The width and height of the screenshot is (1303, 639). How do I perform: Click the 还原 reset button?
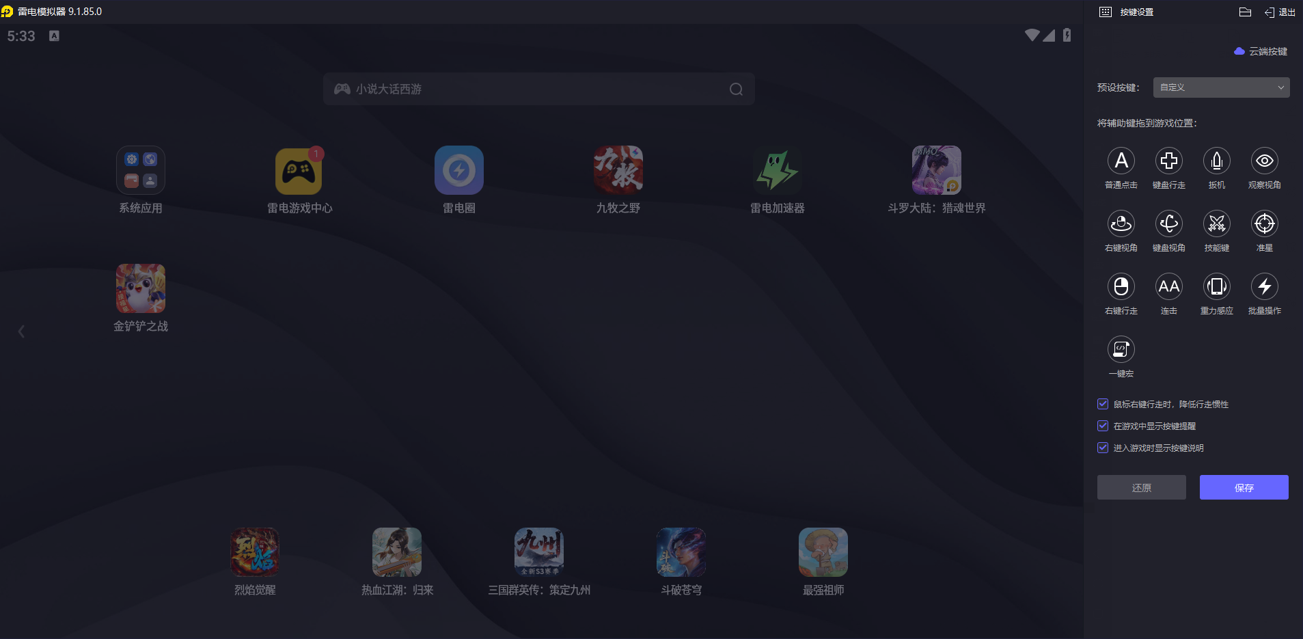[x=1142, y=487]
